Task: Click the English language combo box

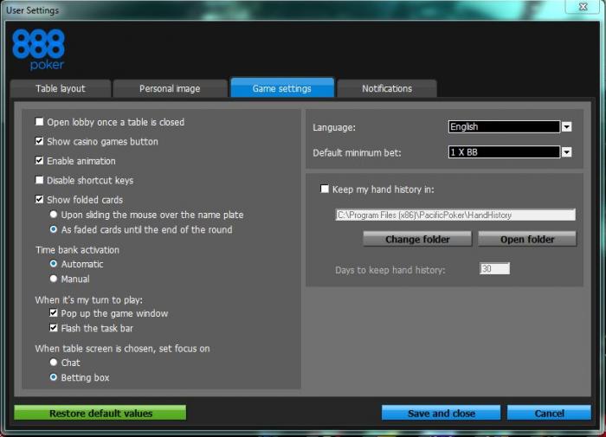Action: pos(504,126)
